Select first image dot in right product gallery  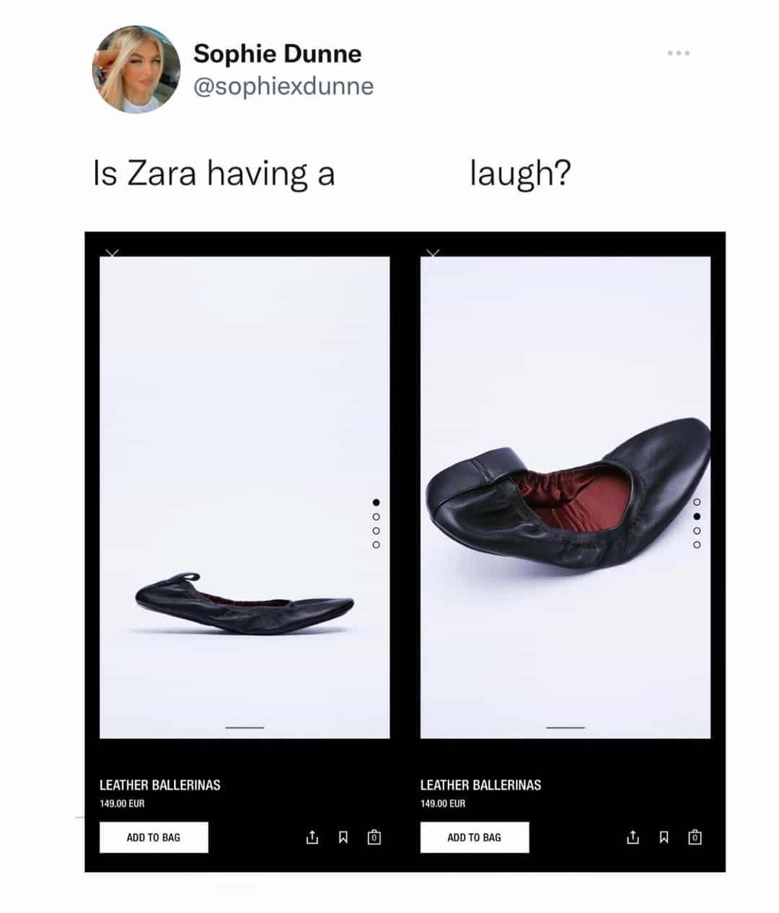tap(697, 502)
